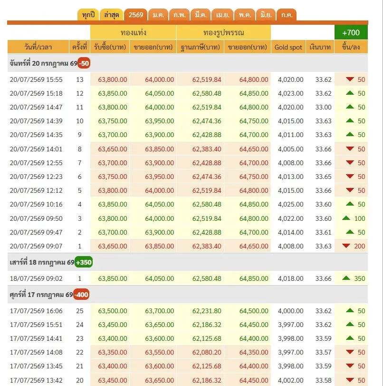This screenshot has height=386, width=383.
Task: Select the ก.ค. month tab
Action: [287, 15]
